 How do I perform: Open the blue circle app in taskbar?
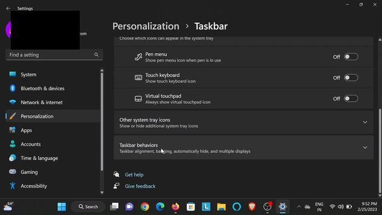[236, 207]
